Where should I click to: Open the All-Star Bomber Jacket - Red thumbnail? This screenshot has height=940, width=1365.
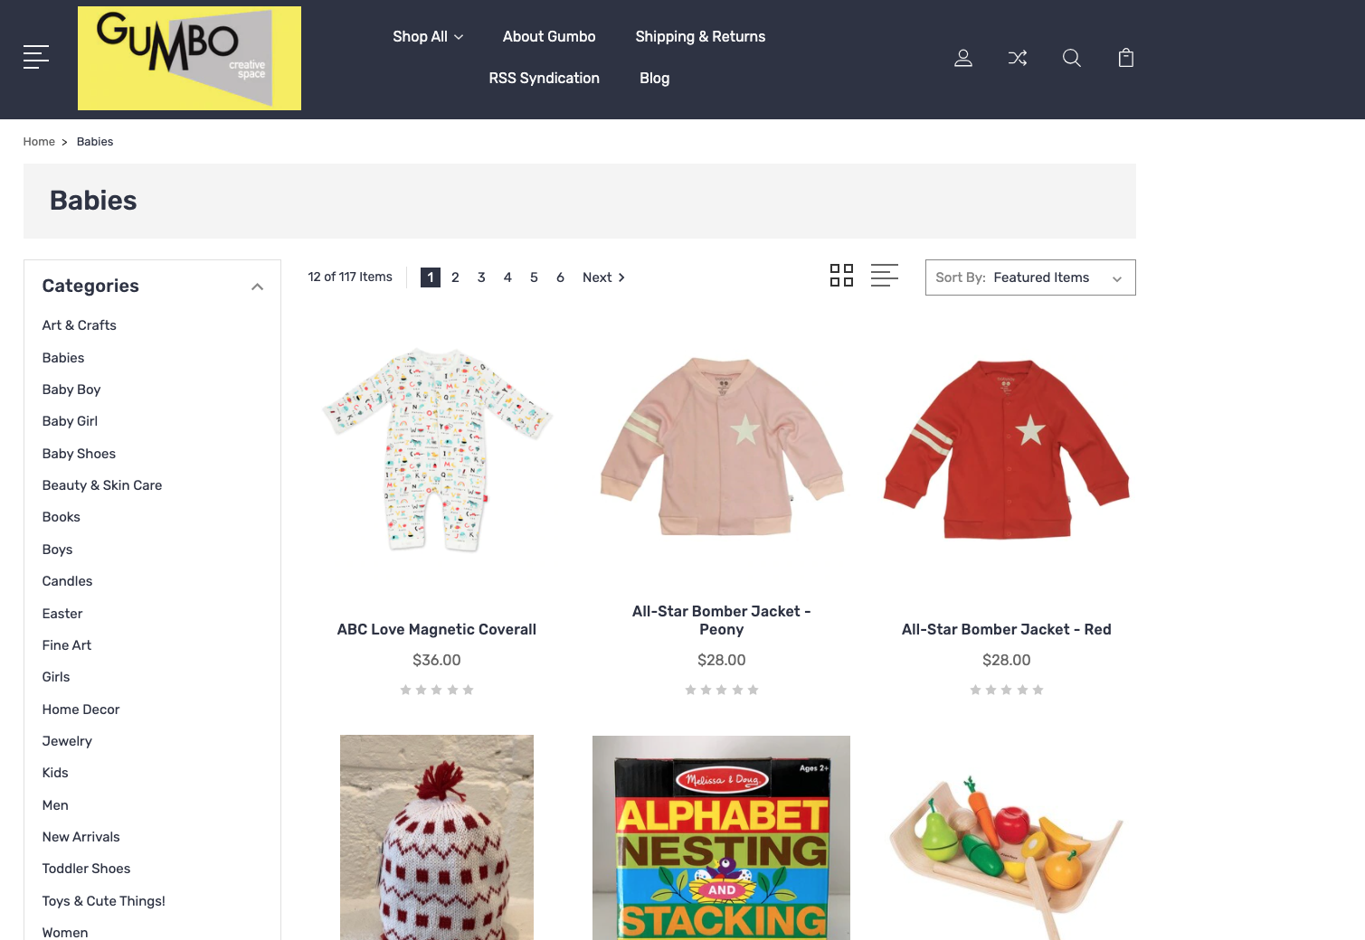[x=1006, y=450]
